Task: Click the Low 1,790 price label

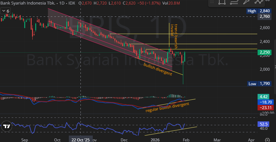Action: click(x=259, y=84)
